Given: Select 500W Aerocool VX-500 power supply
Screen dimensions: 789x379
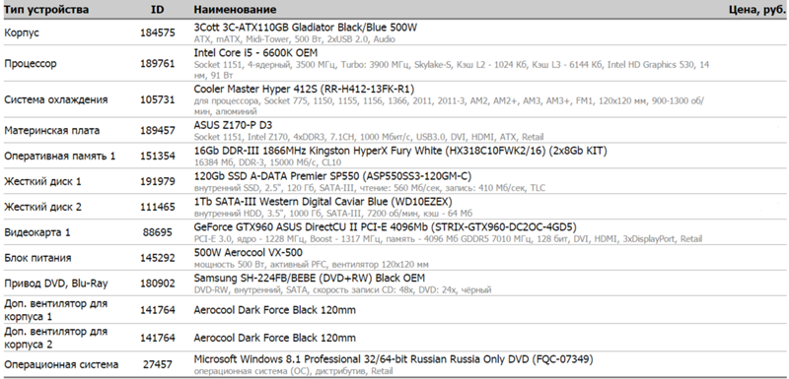Looking at the screenshot, I should 249,252.
